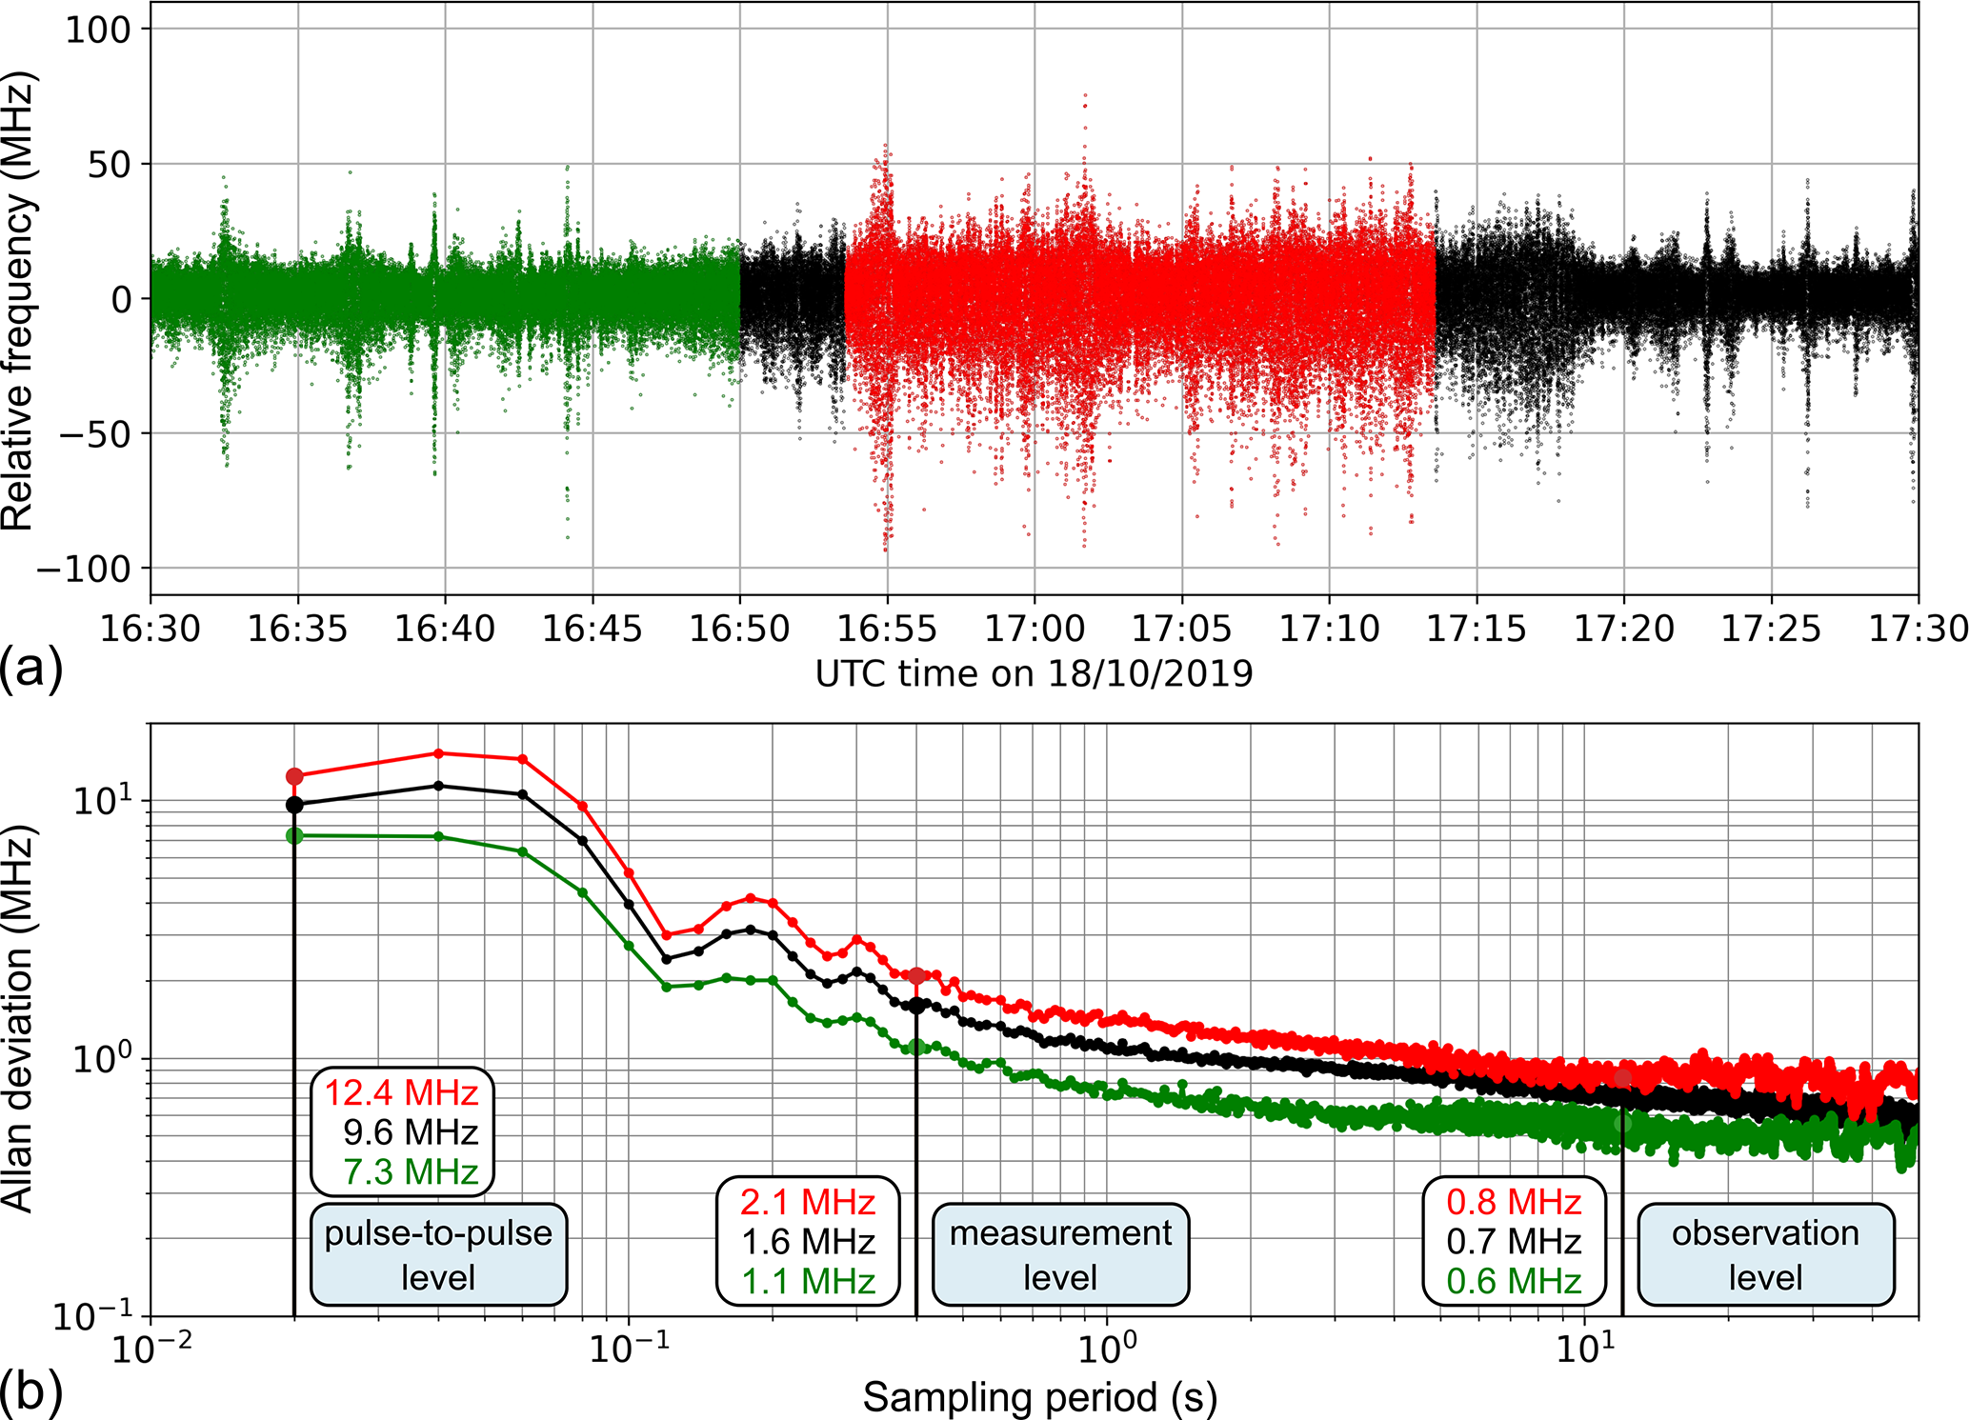Click the pulse-to-pulse level label box

[x=438, y=1254]
